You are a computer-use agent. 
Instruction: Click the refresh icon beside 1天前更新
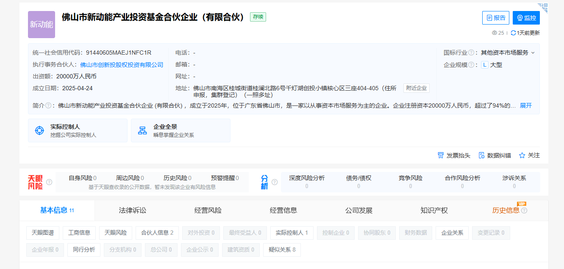click(x=513, y=33)
